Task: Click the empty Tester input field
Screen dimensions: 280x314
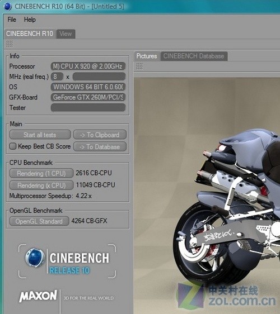Action: 88,108
